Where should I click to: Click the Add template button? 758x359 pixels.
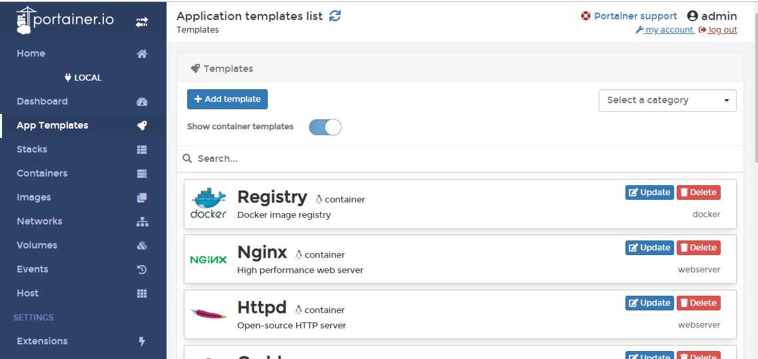pos(227,99)
